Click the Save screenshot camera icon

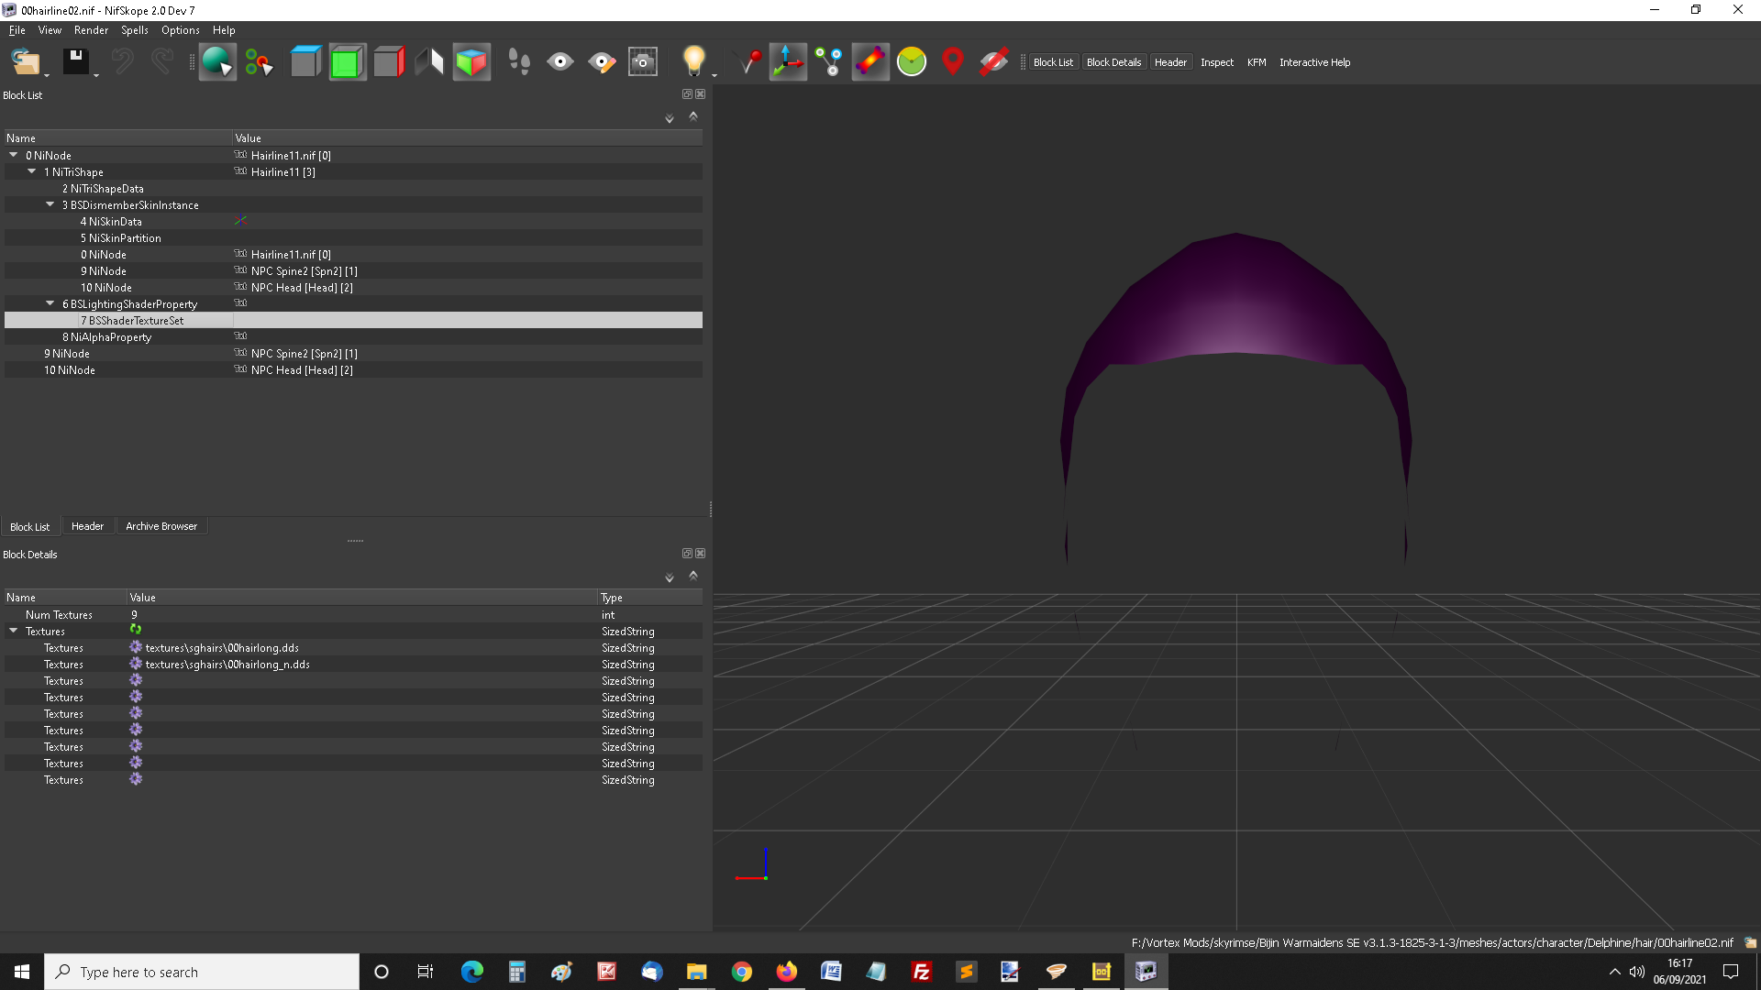[642, 61]
